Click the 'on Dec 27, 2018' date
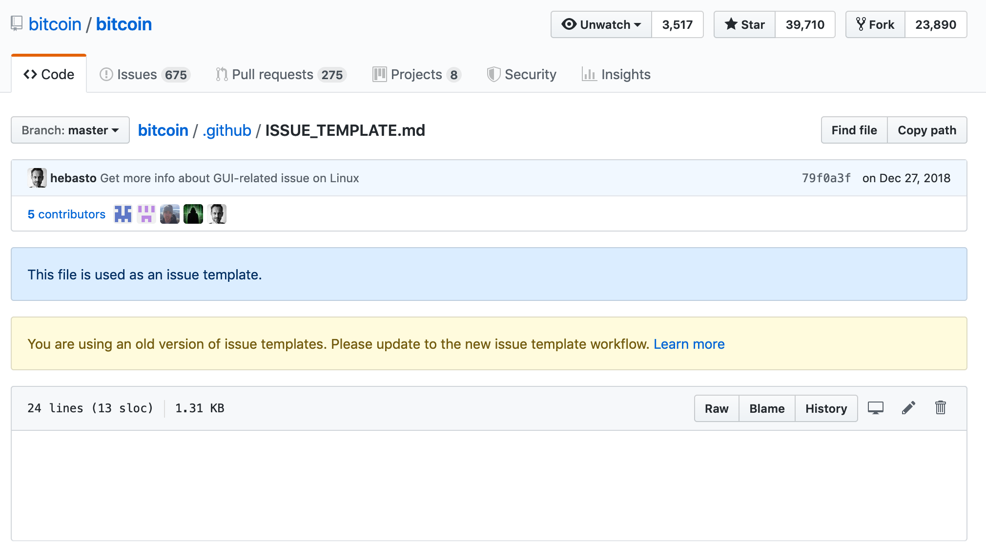The height and width of the screenshot is (551, 986). point(906,178)
